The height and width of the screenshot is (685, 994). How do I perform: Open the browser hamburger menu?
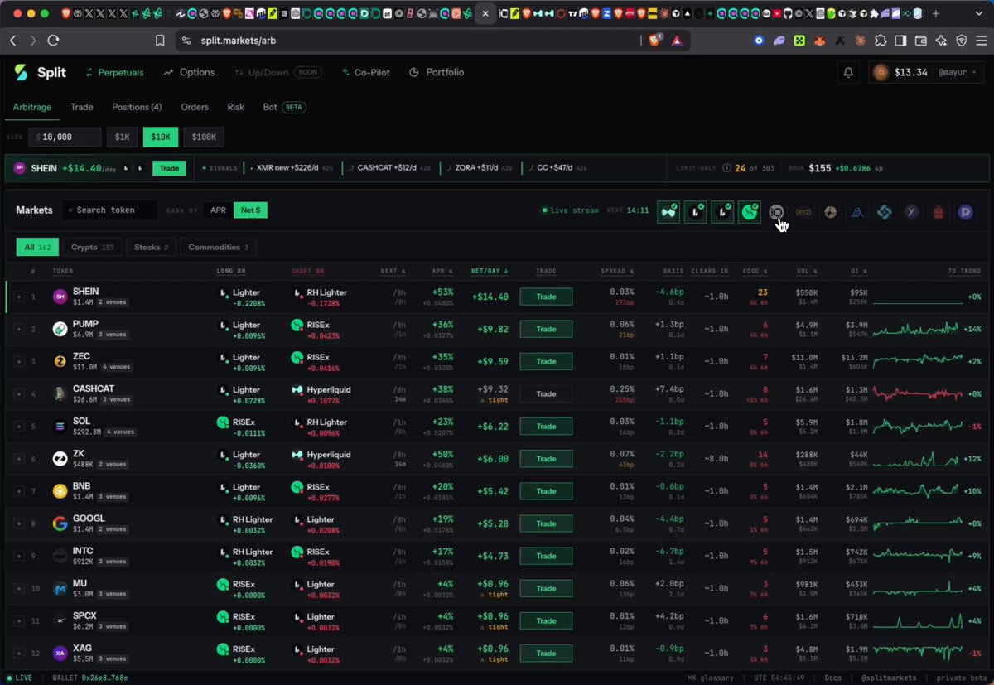point(982,40)
